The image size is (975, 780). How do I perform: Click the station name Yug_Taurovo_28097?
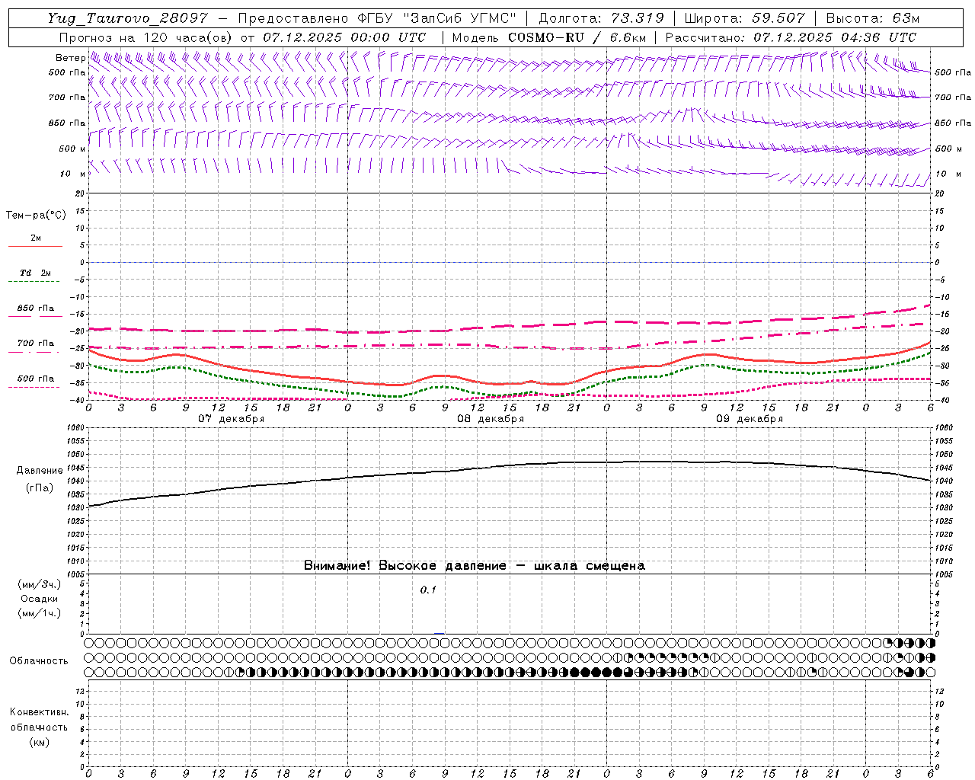tap(127, 18)
